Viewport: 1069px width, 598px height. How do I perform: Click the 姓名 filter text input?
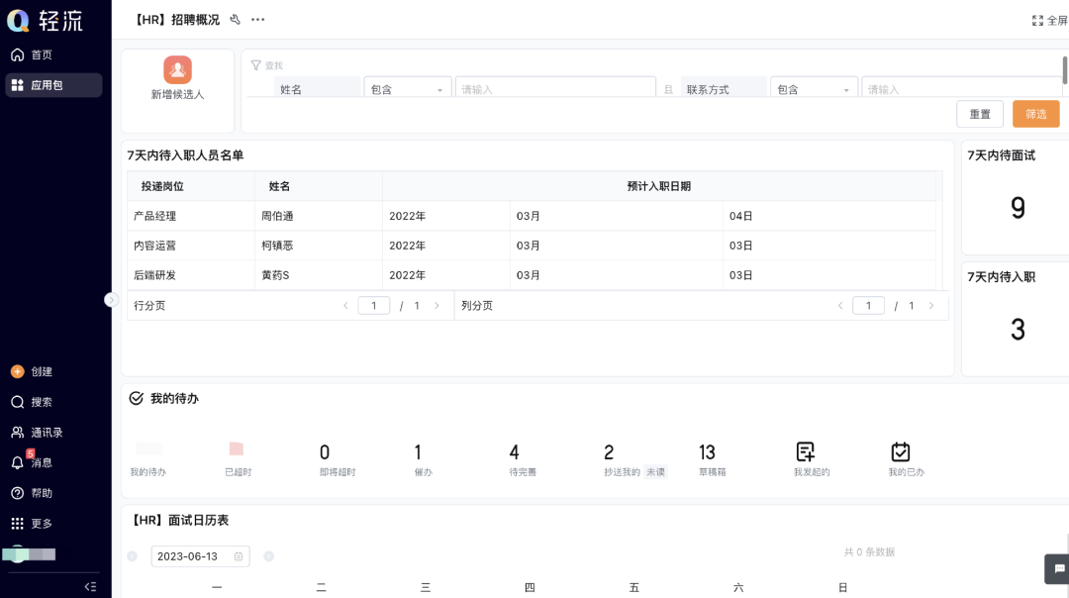pyautogui.click(x=555, y=89)
